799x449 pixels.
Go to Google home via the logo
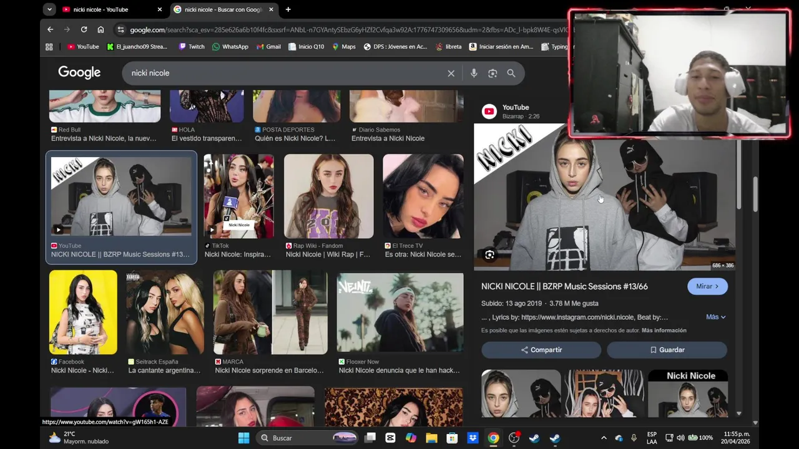[x=79, y=72]
